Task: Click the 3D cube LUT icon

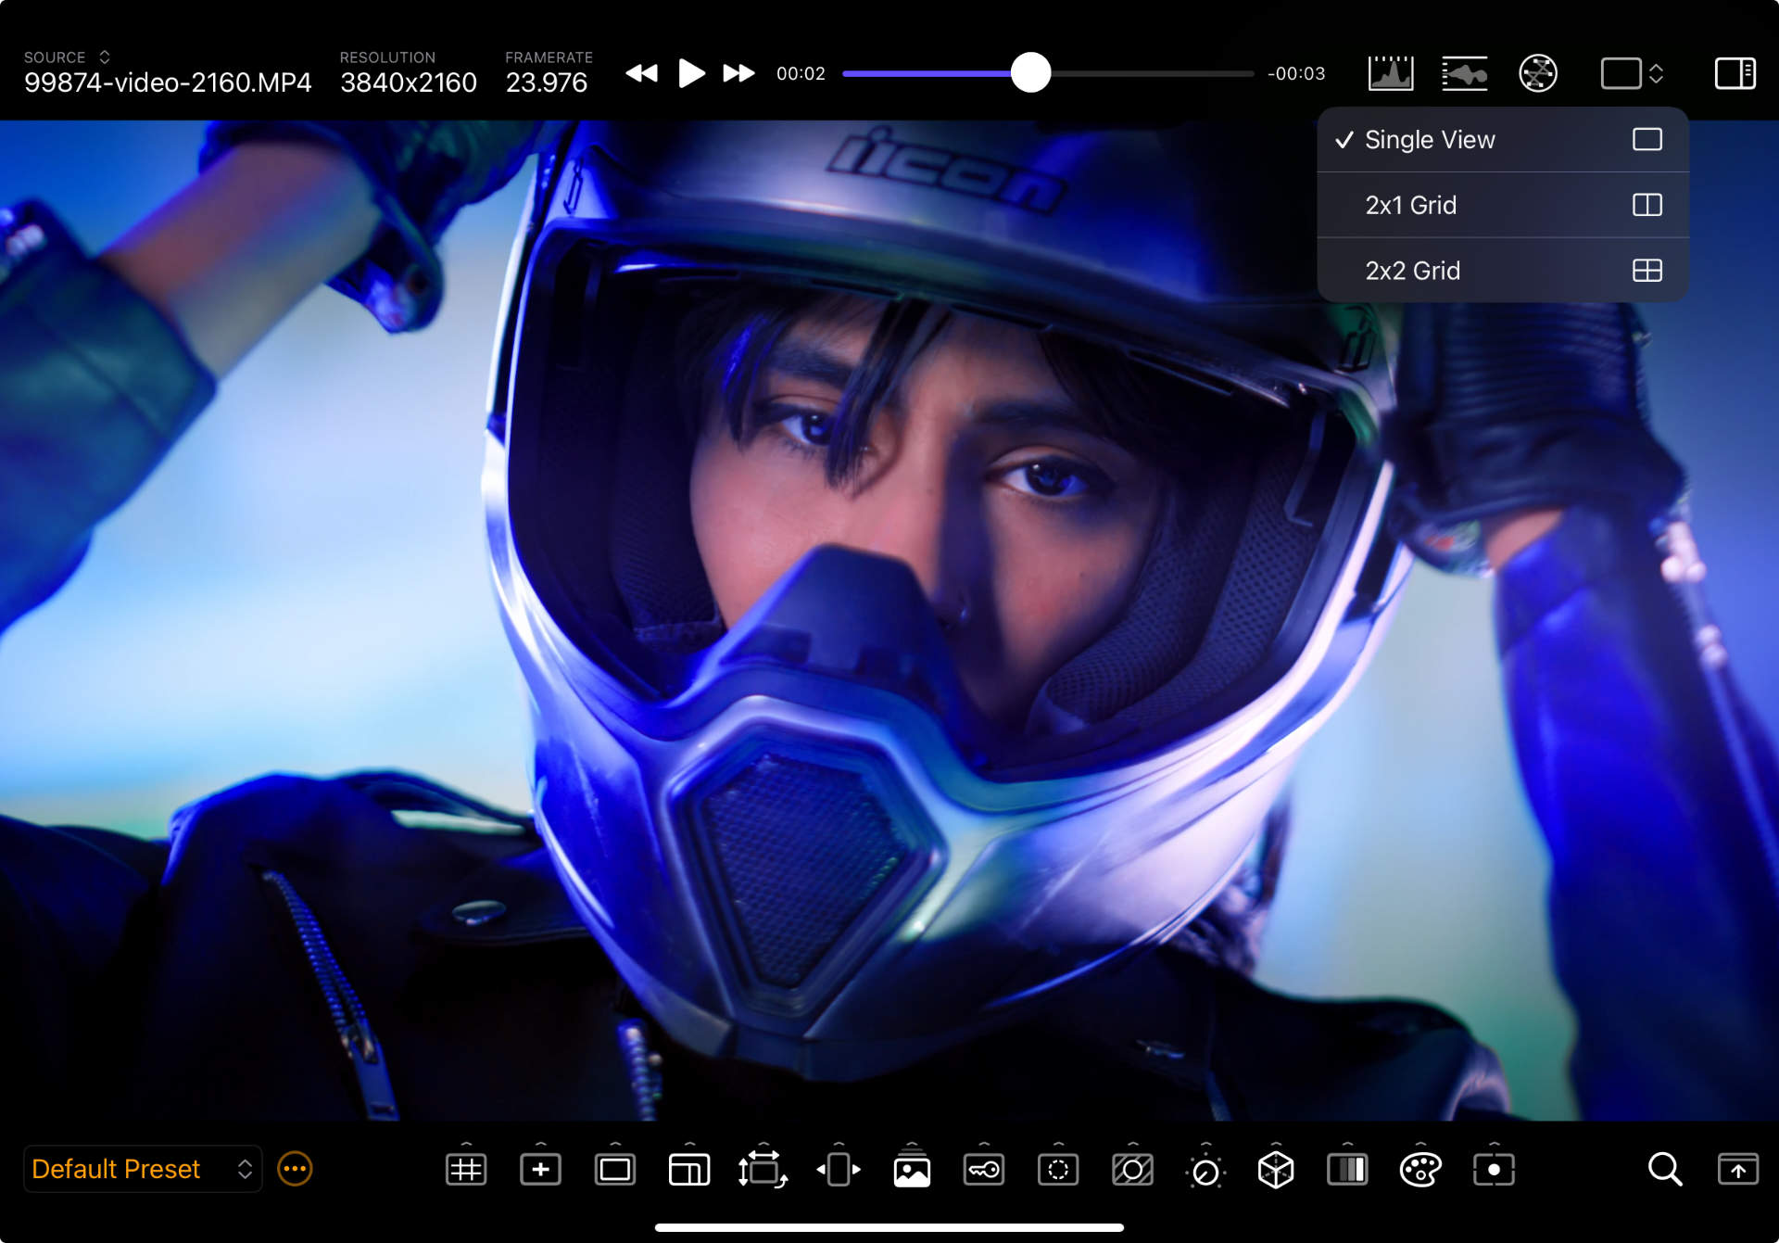Action: pyautogui.click(x=1276, y=1170)
